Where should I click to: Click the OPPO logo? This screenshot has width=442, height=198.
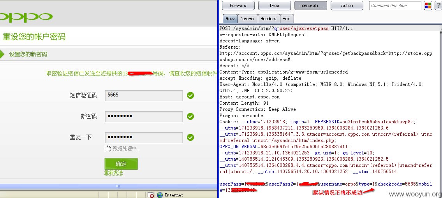coord(26,17)
